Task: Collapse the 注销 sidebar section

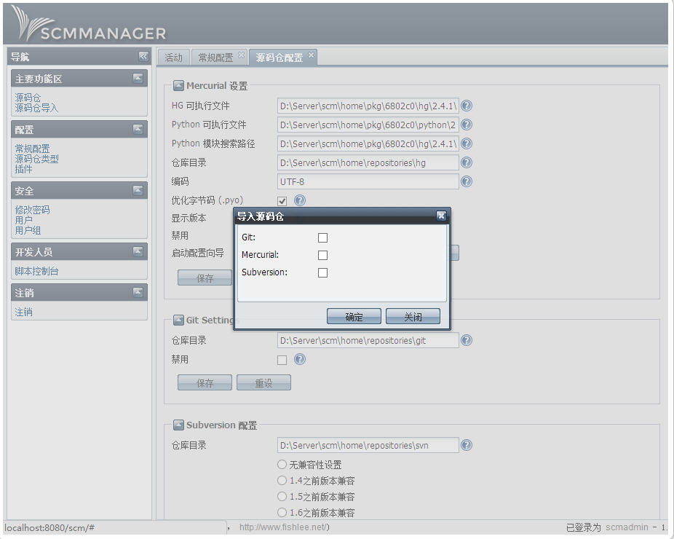Action: click(138, 293)
